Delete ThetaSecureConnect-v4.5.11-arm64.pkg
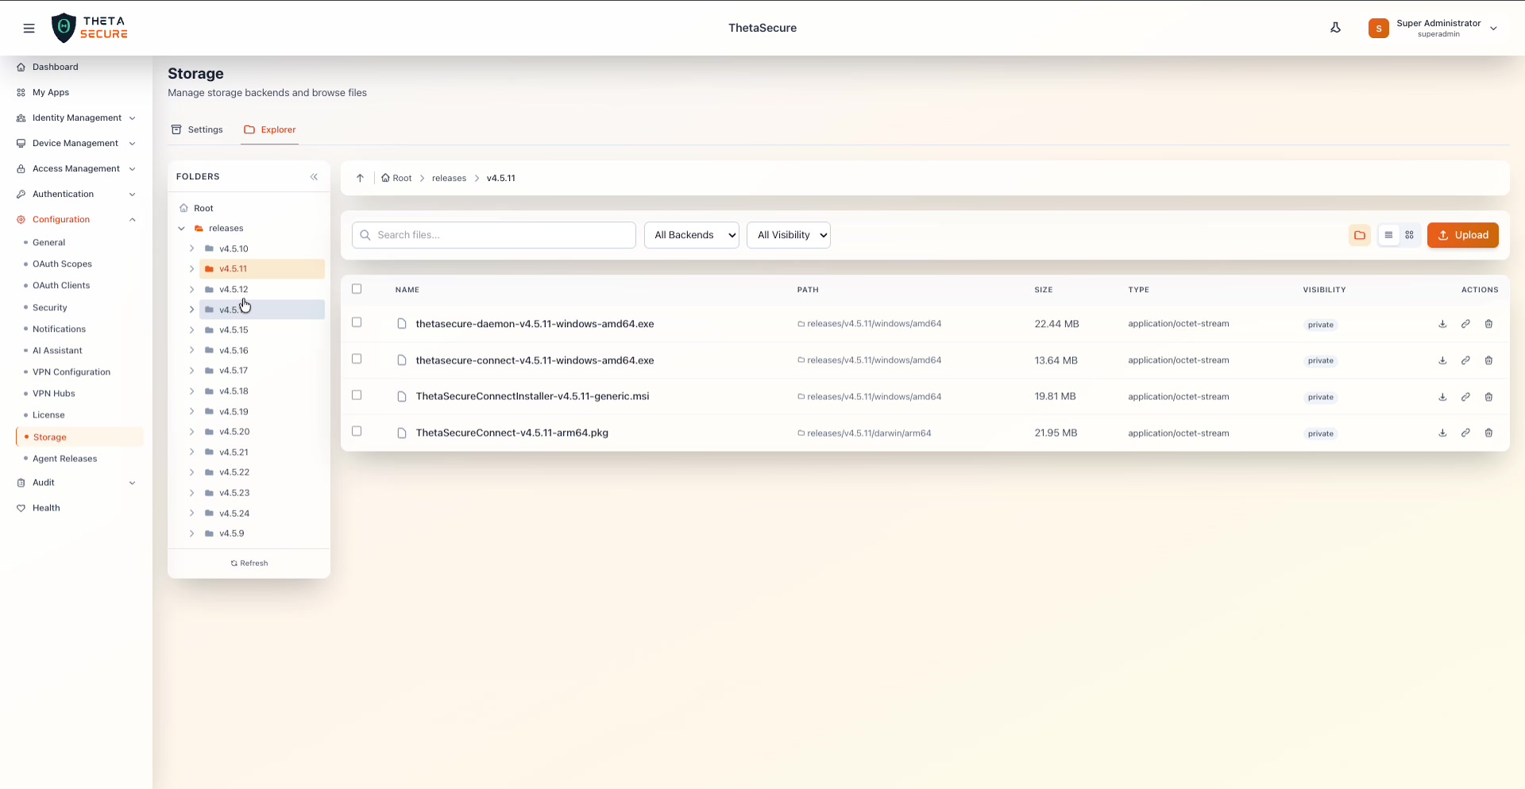Viewport: 1525px width, 789px height. tap(1489, 433)
